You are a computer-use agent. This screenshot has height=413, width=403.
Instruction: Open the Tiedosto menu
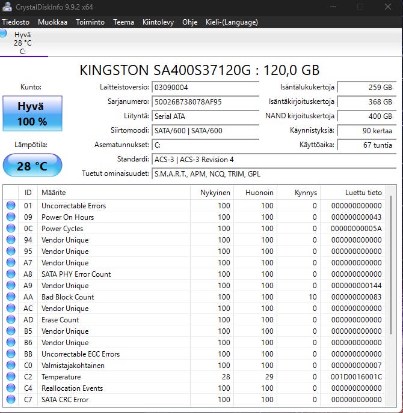click(x=16, y=22)
